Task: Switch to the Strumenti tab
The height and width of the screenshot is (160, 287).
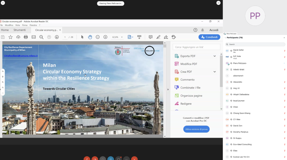Action: (x=19, y=30)
